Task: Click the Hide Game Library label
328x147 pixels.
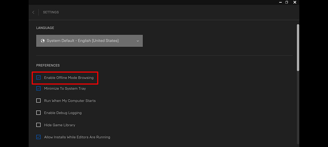Action: (60, 125)
